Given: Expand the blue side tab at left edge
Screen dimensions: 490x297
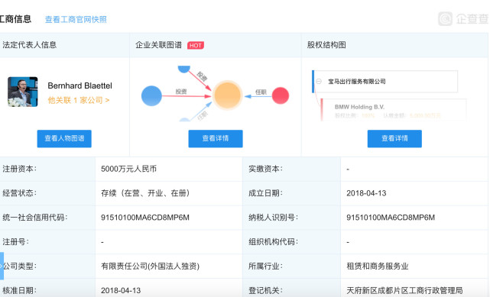Looking at the screenshot, I should pyautogui.click(x=2, y=266).
